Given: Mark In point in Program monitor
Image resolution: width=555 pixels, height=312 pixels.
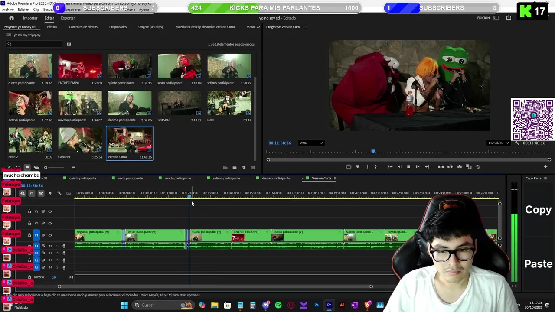Looking at the screenshot, I should click(x=367, y=167).
